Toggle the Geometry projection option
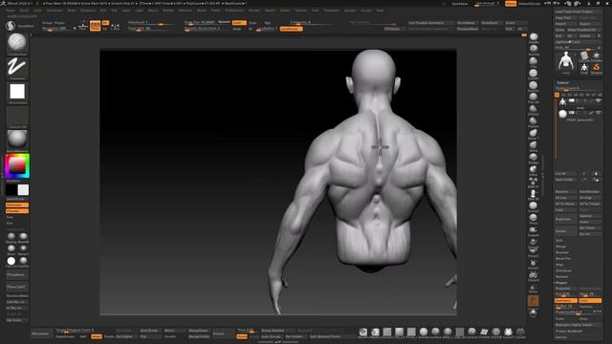The width and height of the screenshot is (612, 344). pyautogui.click(x=566, y=301)
